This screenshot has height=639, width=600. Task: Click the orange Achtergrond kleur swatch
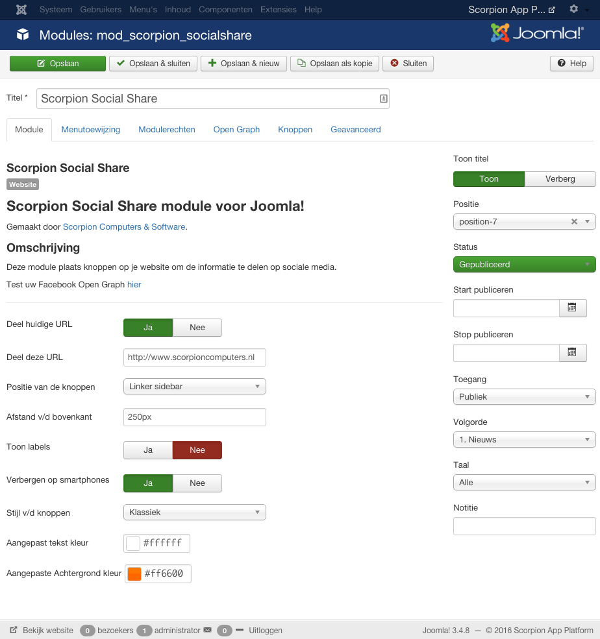coord(134,574)
